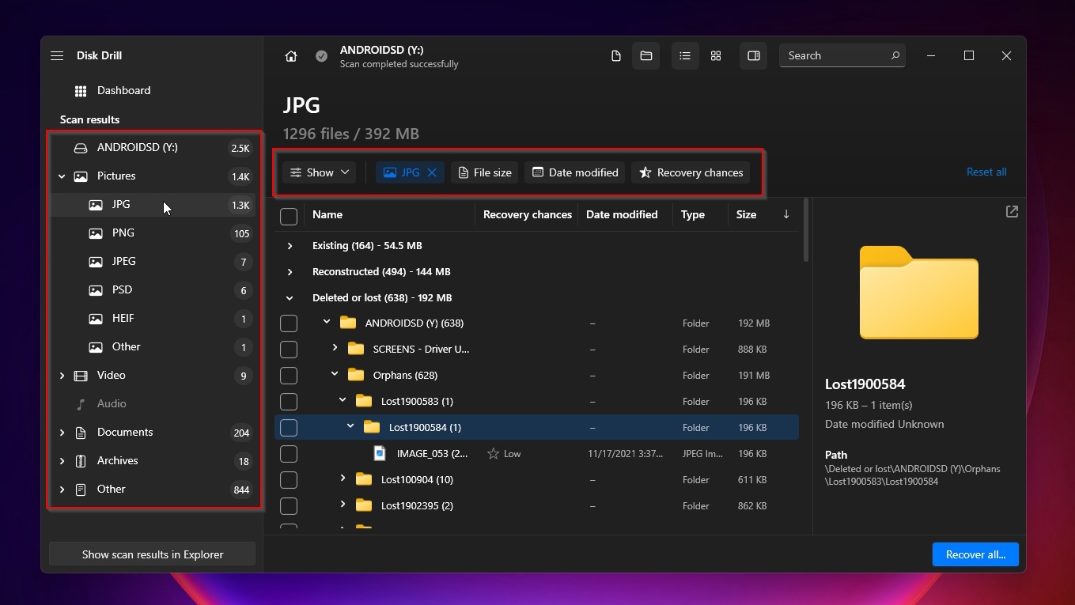This screenshot has width=1075, height=605.
Task: Expand the Existing (164) group
Action: point(290,246)
